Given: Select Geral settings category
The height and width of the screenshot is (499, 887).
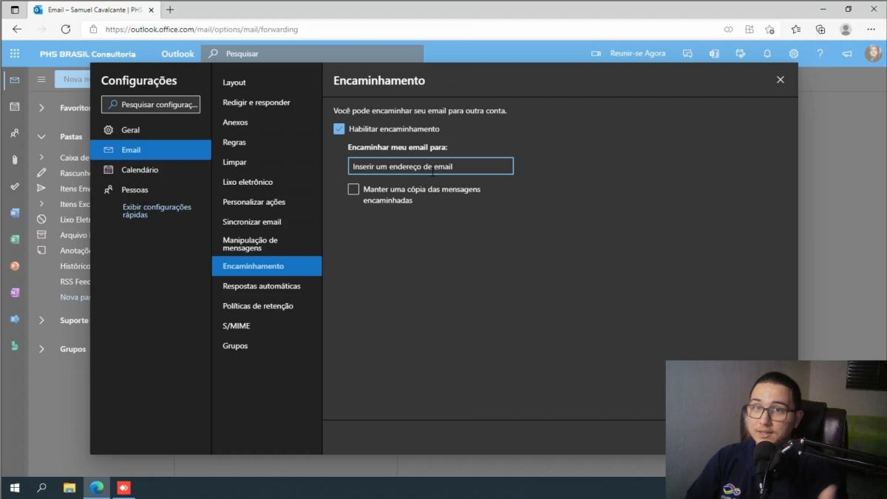Looking at the screenshot, I should [151, 129].
